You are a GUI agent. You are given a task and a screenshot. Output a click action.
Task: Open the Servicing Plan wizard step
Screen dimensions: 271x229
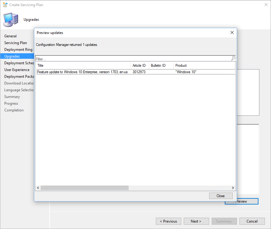[x=16, y=43]
